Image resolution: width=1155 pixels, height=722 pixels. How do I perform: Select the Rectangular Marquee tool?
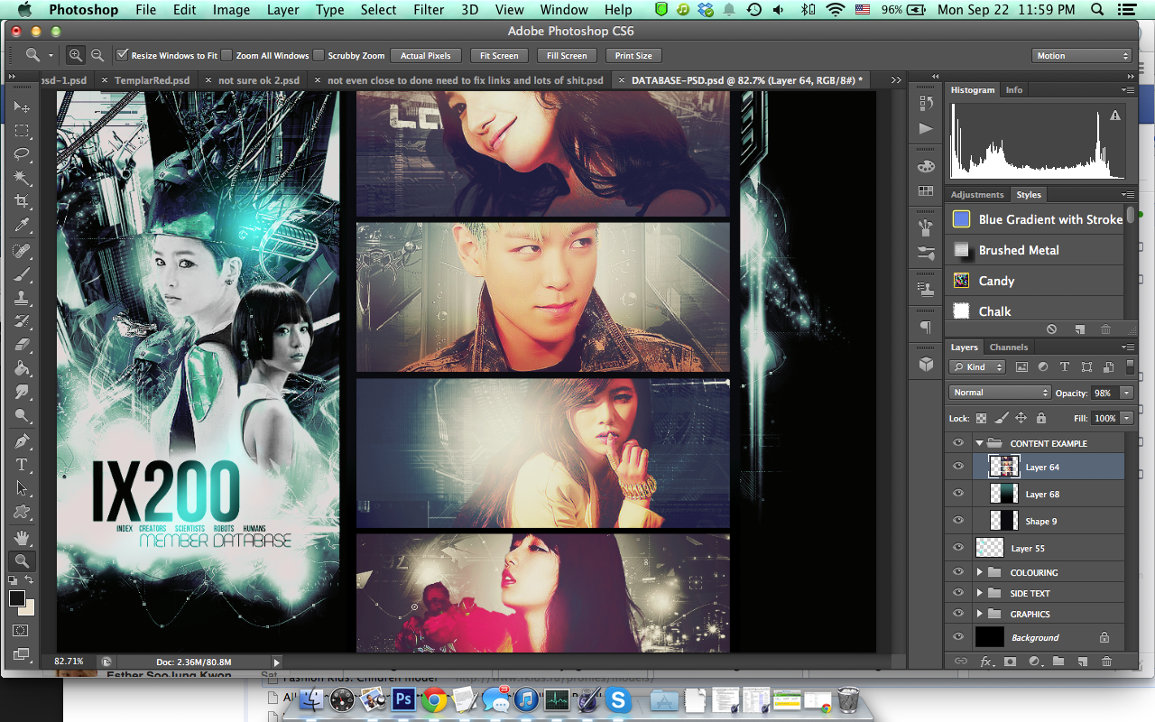click(22, 131)
